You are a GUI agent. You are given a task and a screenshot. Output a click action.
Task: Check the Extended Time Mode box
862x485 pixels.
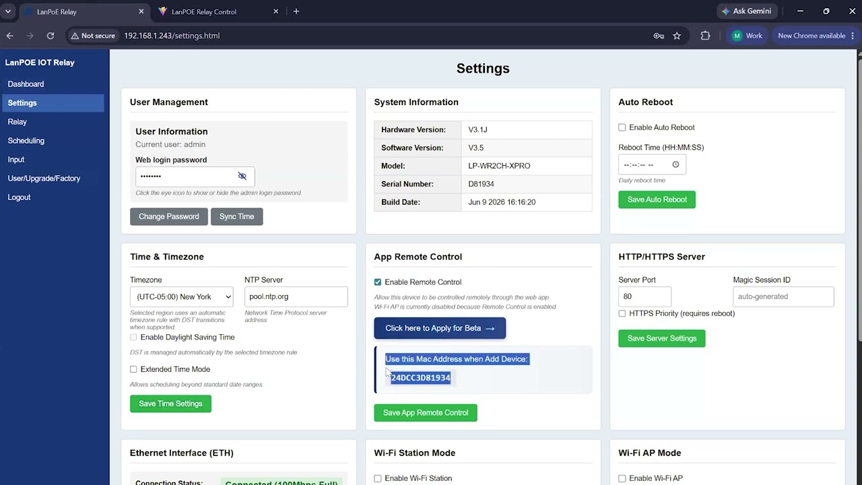point(133,369)
